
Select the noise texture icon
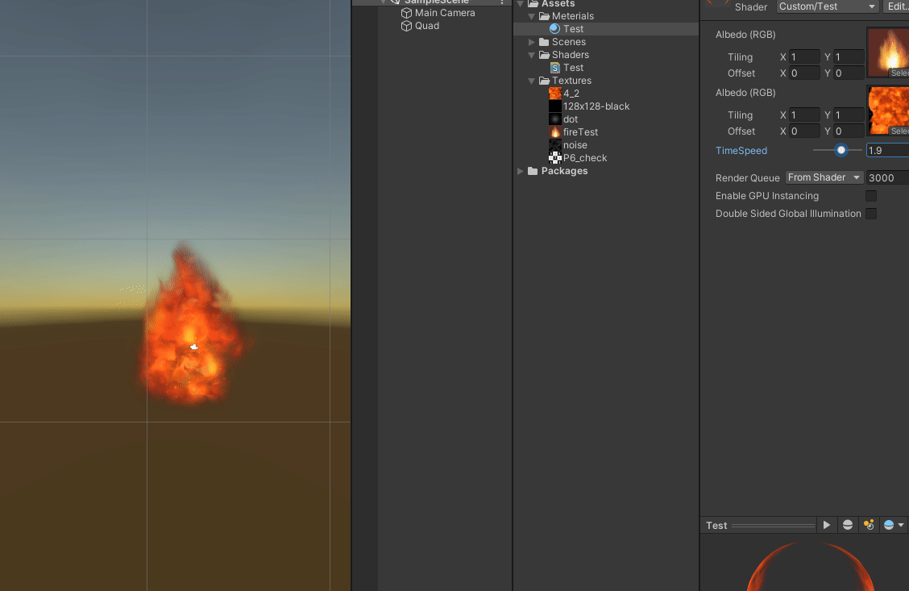pyautogui.click(x=554, y=145)
